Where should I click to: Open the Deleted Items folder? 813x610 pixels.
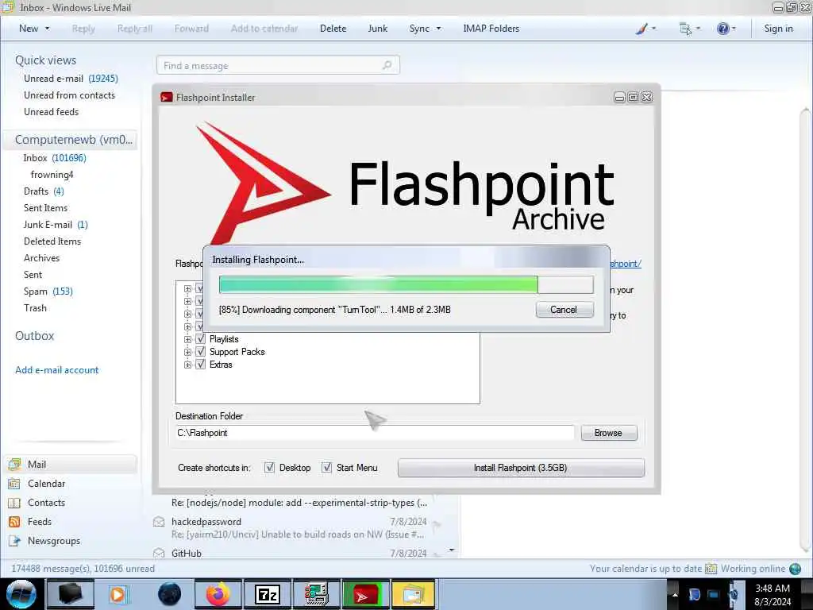[x=52, y=241]
